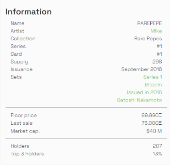This screenshot has height=165, width=170.
Task: Click the Information heading
Action: point(28,12)
